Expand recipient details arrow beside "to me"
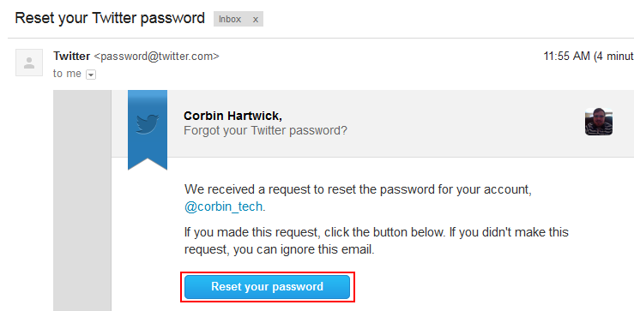The image size is (634, 311). pos(91,75)
